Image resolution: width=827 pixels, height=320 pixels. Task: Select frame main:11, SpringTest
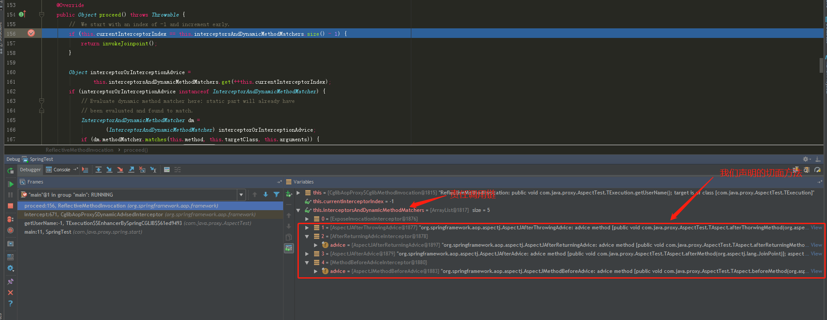150,232
